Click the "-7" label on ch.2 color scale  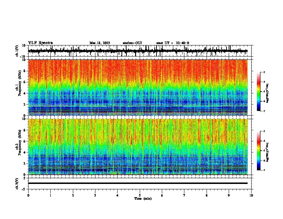point(263,170)
